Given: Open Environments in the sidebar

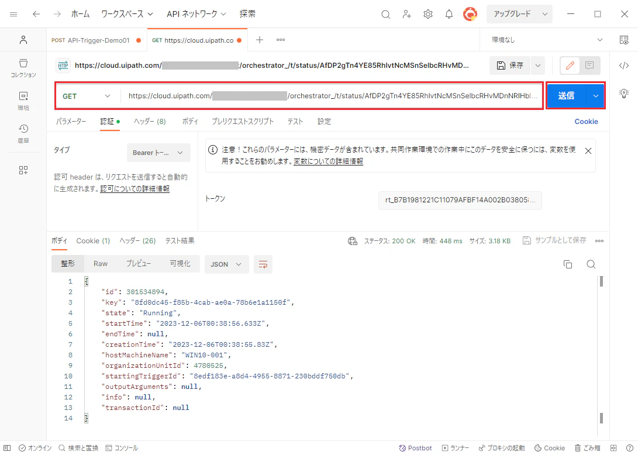Looking at the screenshot, I should (23, 101).
